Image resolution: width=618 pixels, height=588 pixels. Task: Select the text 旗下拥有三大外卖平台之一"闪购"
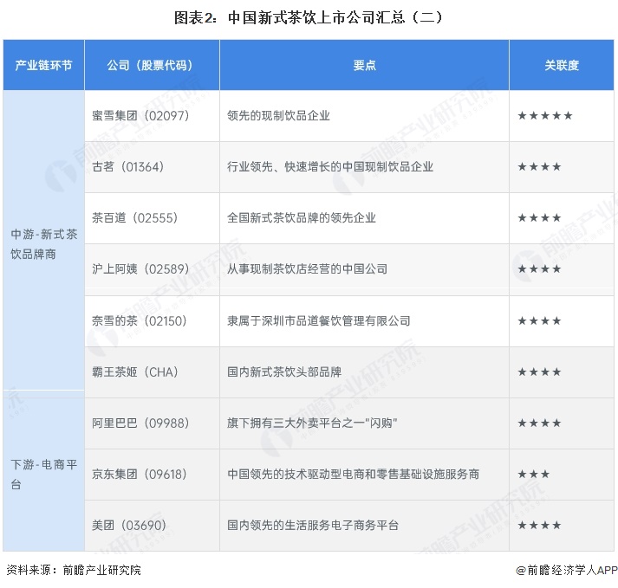[312, 423]
